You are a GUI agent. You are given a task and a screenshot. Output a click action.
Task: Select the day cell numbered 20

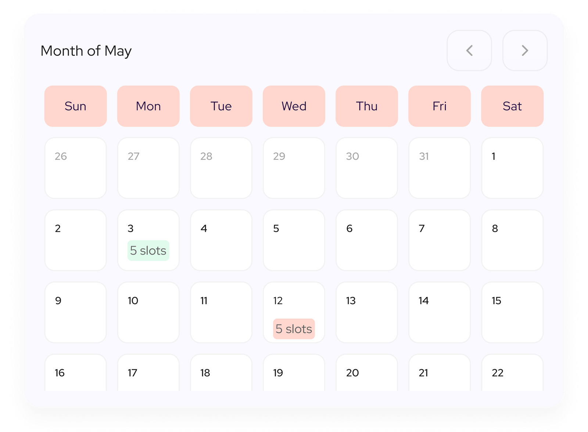point(366,373)
